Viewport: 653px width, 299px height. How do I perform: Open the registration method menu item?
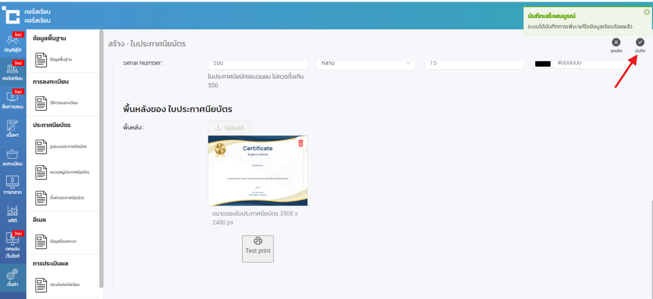tap(63, 103)
